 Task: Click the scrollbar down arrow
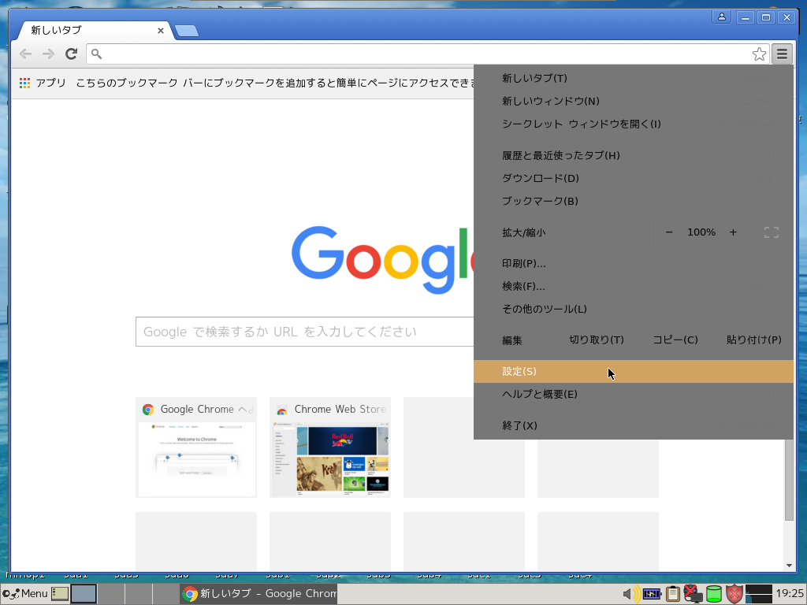pyautogui.click(x=789, y=566)
